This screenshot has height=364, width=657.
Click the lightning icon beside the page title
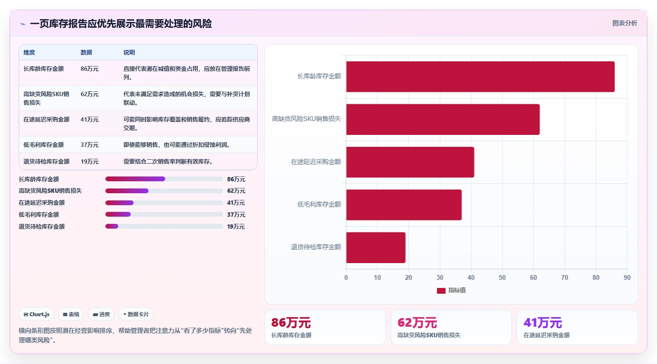(23, 24)
